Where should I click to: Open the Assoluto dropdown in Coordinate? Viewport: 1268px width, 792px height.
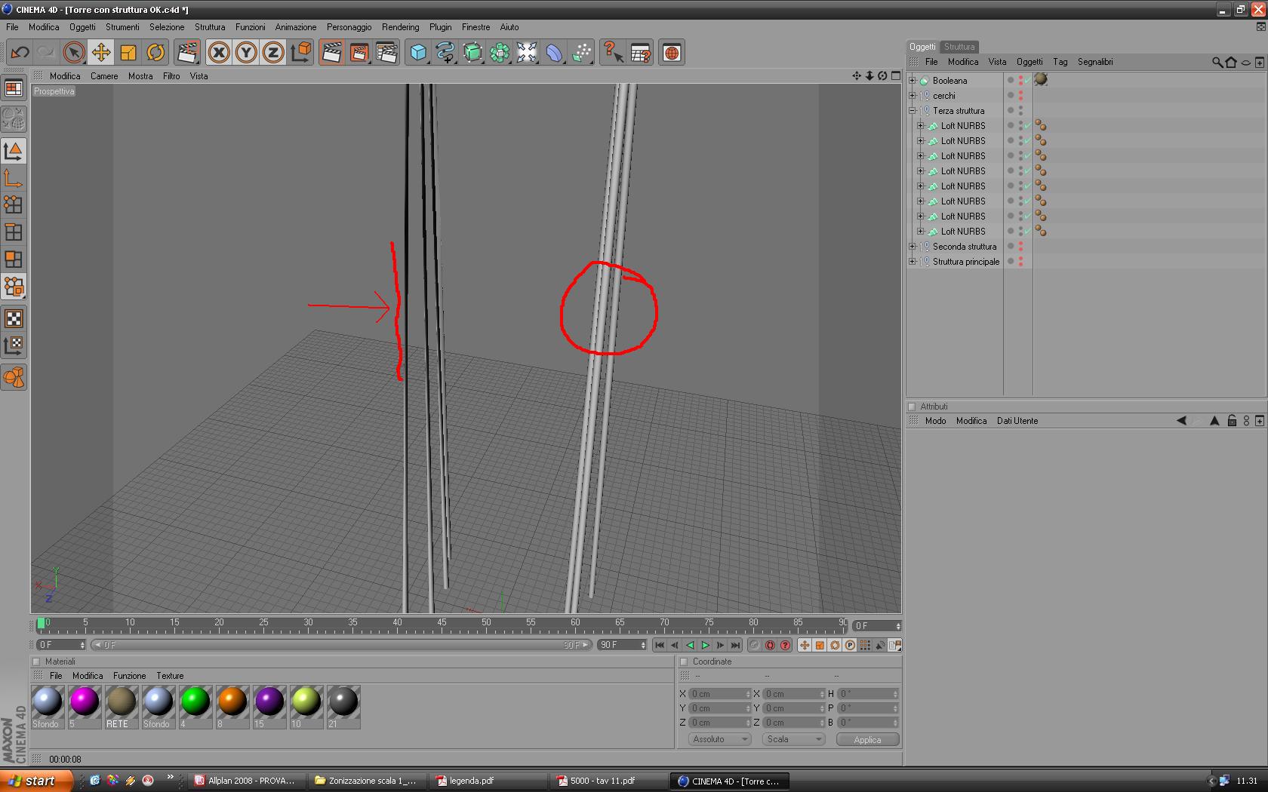[720, 739]
